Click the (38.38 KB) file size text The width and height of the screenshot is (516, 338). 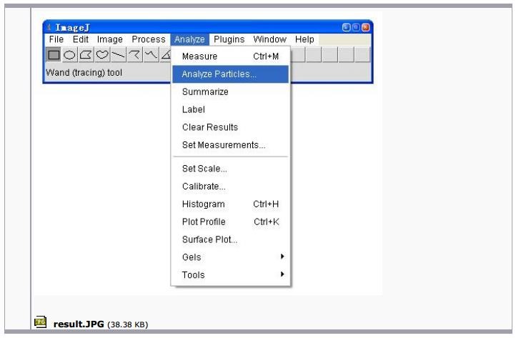128,325
